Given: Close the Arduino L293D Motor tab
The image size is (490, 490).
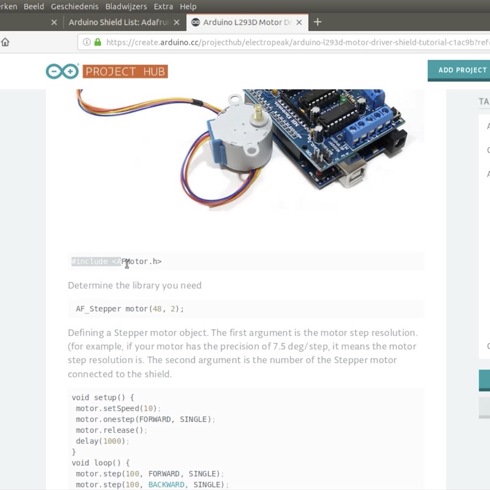Looking at the screenshot, I should coord(299,22).
